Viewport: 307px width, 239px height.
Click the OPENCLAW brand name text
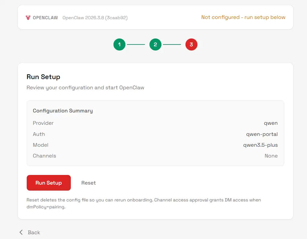(x=45, y=18)
